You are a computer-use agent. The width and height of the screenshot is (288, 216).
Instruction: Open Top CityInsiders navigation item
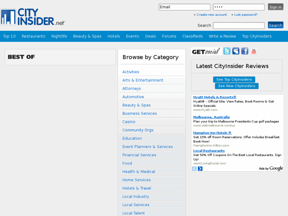coord(257,36)
